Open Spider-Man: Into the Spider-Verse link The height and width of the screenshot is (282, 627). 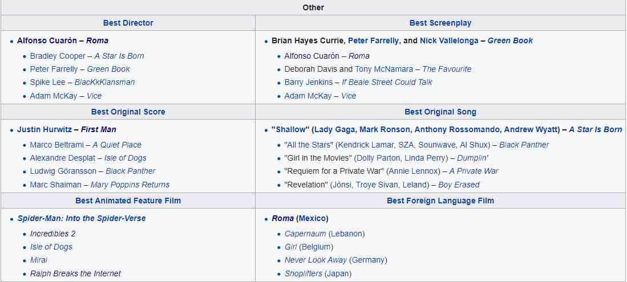(x=82, y=219)
